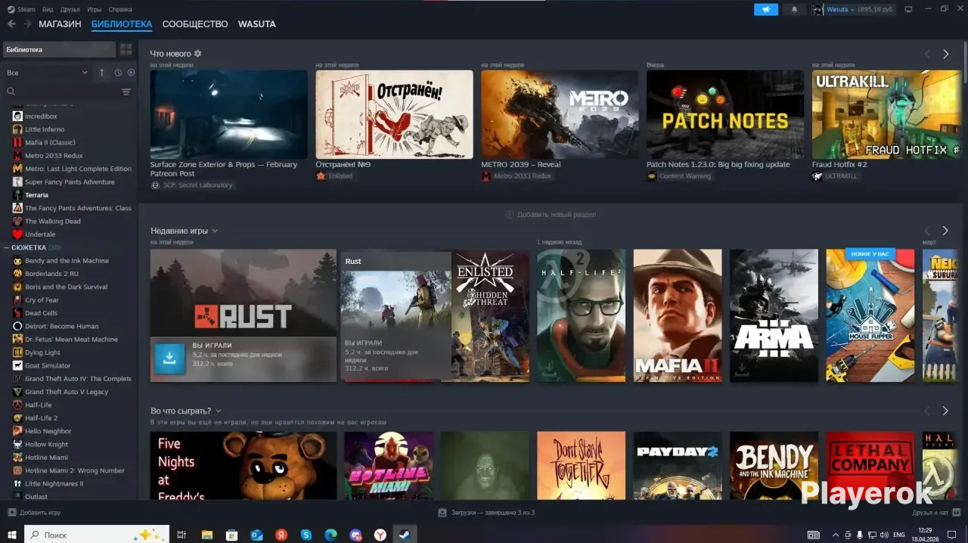Select the Lethal Company suggestion cover
Image resolution: width=968 pixels, height=543 pixels.
tap(870, 465)
